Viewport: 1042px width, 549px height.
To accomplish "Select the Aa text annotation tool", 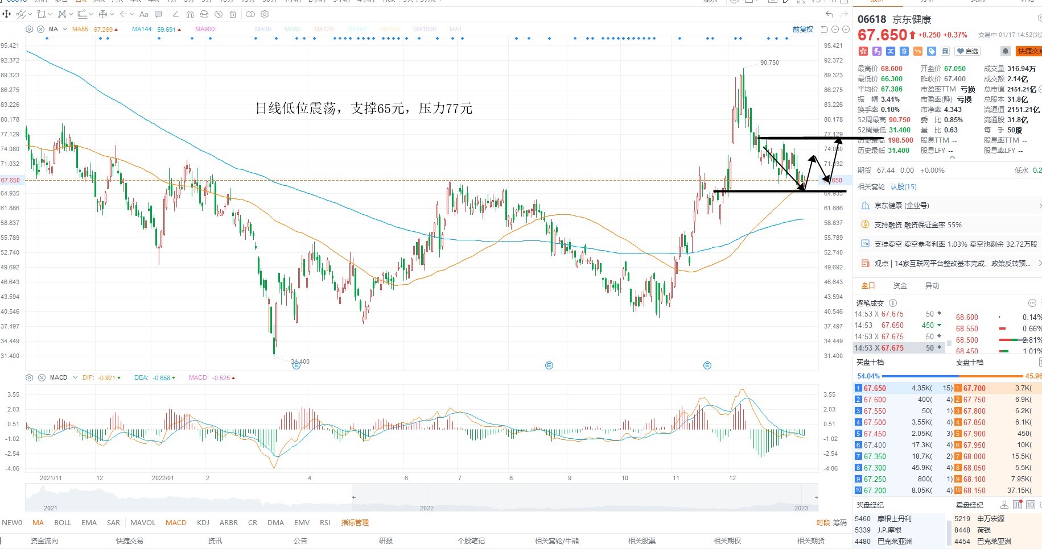I will point(144,14).
